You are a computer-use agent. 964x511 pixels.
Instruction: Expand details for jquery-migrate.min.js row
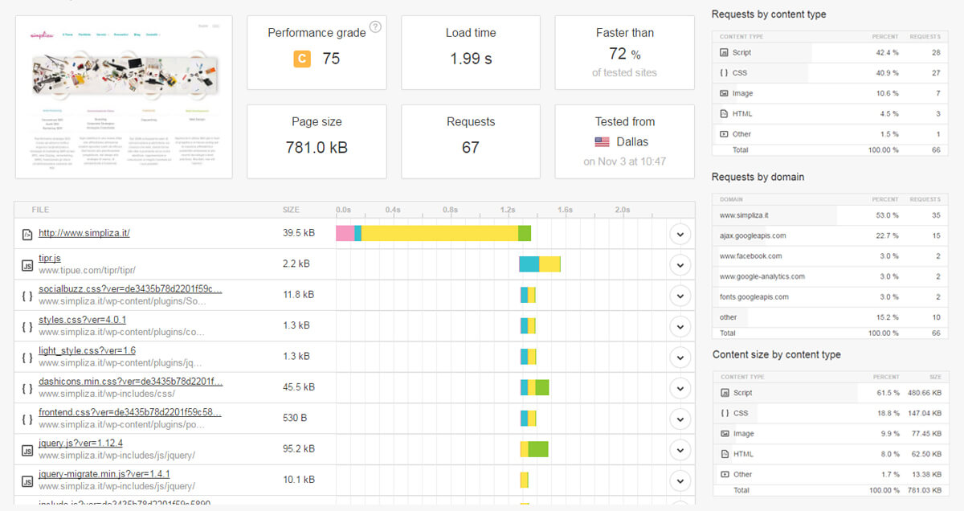(x=680, y=480)
